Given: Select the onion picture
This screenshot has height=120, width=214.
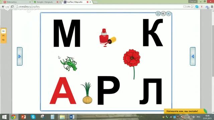Looking at the screenshot, I should 87,93.
